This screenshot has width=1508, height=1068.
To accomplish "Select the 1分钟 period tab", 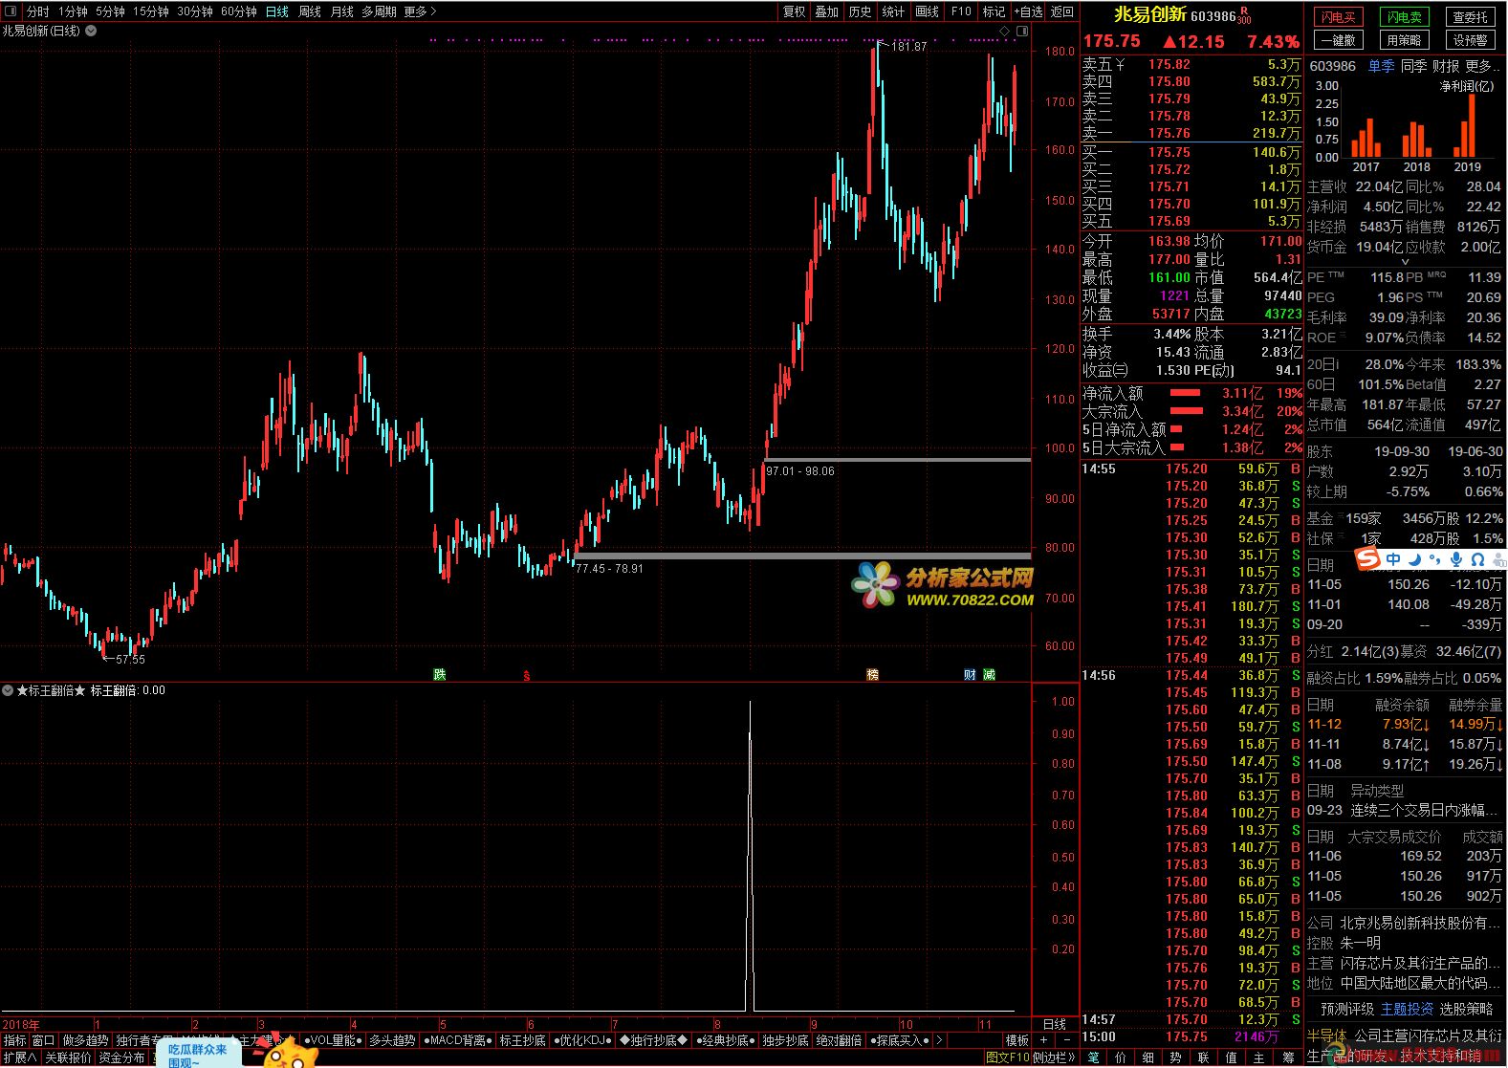I will pos(73,11).
